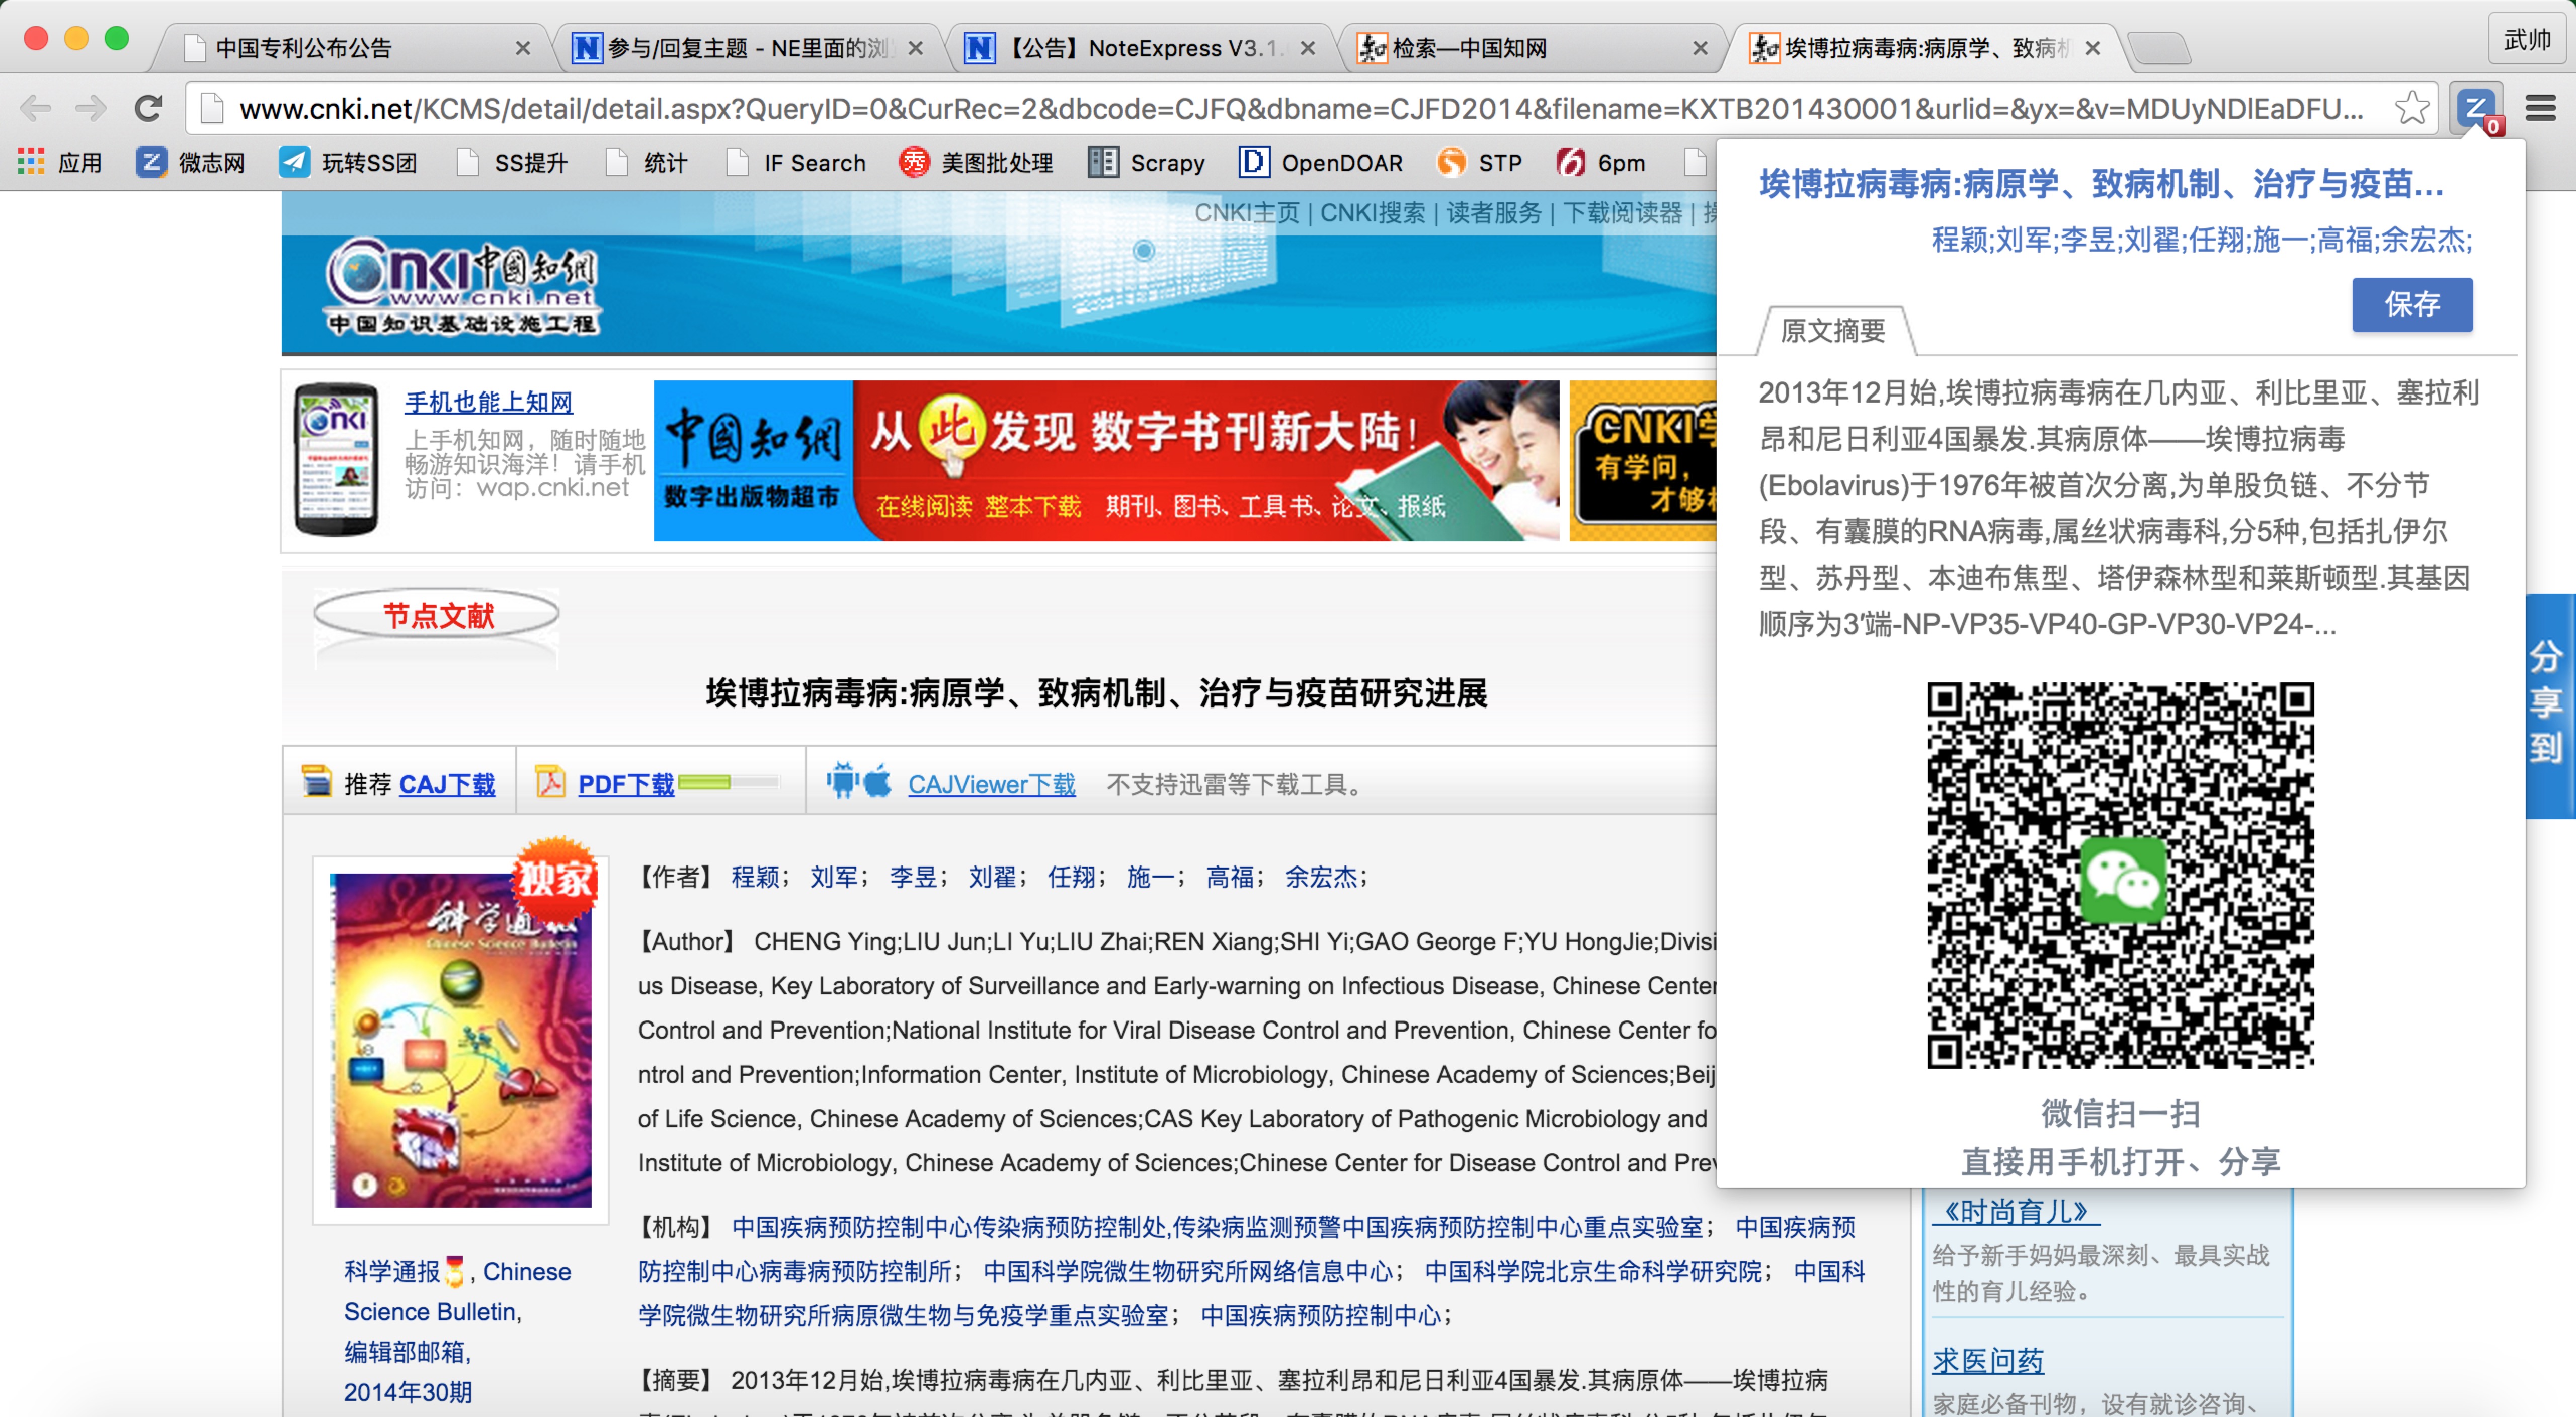2576x1417 pixels.
Task: Click the 分享到 side share bar
Action: (2550, 706)
